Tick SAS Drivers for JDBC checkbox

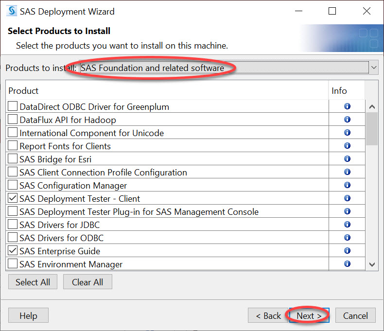(13, 225)
